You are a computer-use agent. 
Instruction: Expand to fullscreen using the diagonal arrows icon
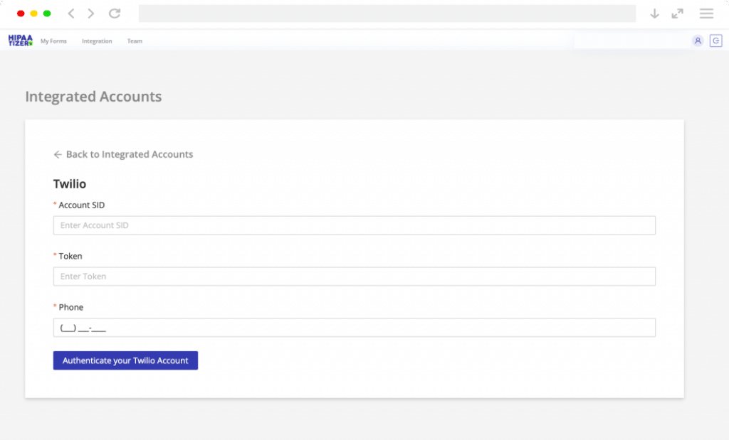677,13
